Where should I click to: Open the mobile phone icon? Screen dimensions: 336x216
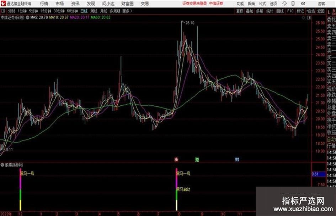[293, 4]
